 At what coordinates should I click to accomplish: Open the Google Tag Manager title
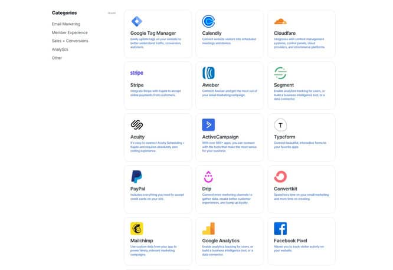click(153, 33)
